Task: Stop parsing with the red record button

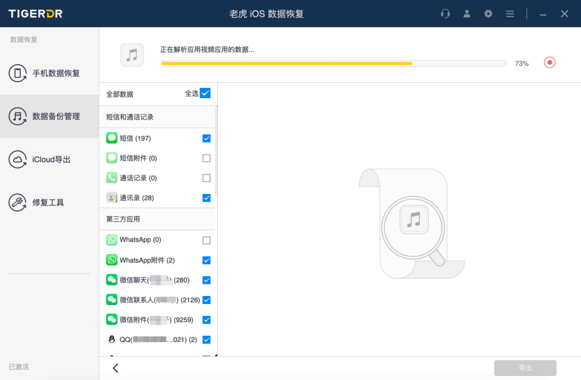Action: coord(549,62)
